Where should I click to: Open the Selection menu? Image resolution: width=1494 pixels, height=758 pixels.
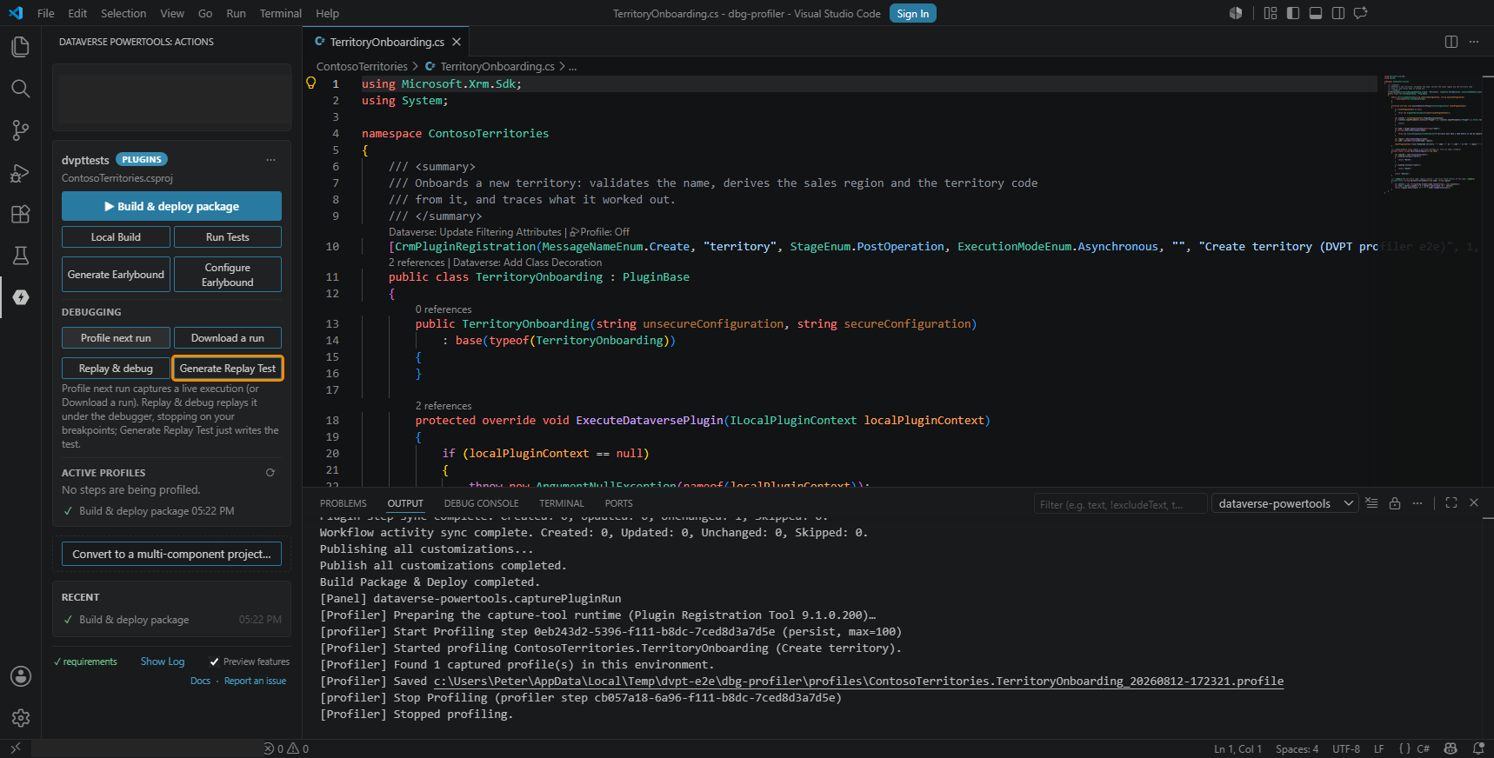pos(123,13)
